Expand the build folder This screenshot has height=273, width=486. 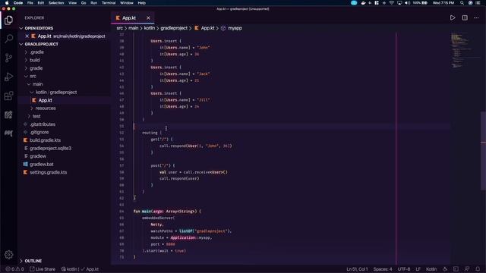point(34,60)
